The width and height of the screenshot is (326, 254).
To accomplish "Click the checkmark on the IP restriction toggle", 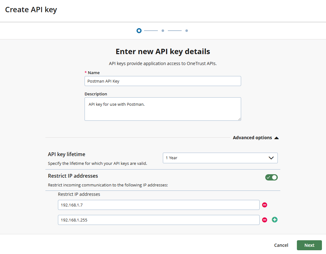I will coord(269,177).
